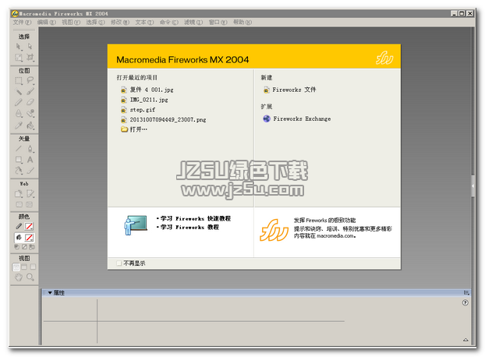Click the stroke color pencil icon
This screenshot has width=485, height=357.
click(x=19, y=226)
